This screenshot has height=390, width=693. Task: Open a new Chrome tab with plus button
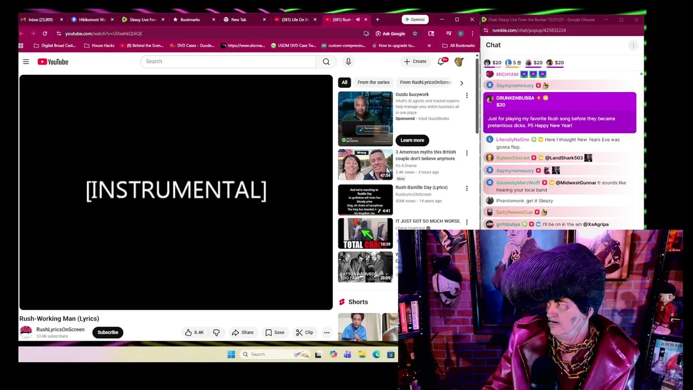click(377, 19)
